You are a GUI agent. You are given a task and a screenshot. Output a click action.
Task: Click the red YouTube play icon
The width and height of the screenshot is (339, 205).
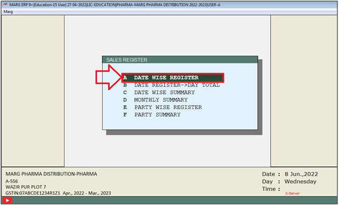tap(7, 201)
